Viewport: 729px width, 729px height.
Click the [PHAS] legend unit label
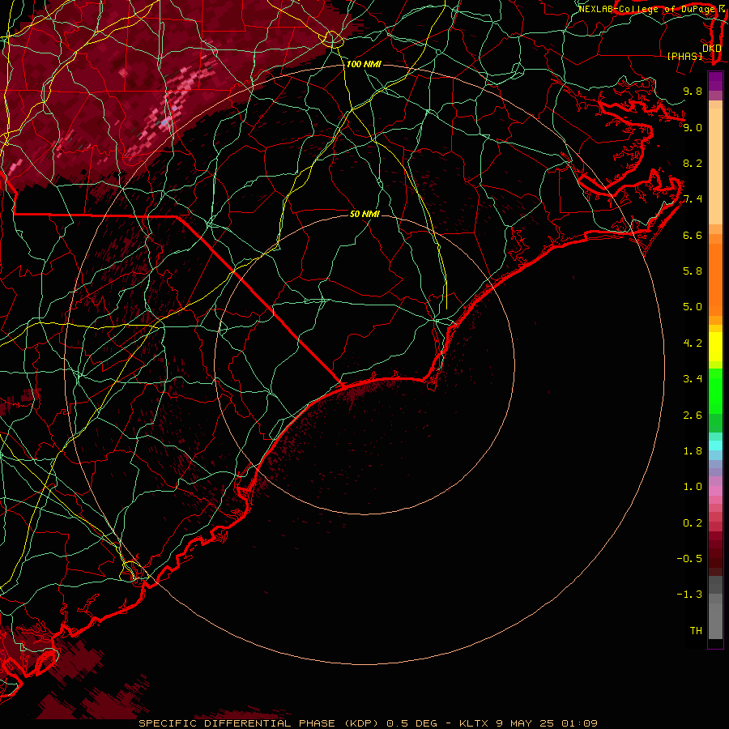pos(684,56)
